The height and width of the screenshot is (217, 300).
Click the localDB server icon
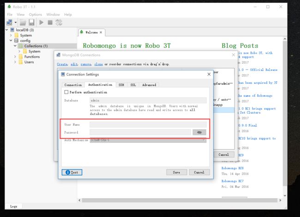tap(12, 30)
